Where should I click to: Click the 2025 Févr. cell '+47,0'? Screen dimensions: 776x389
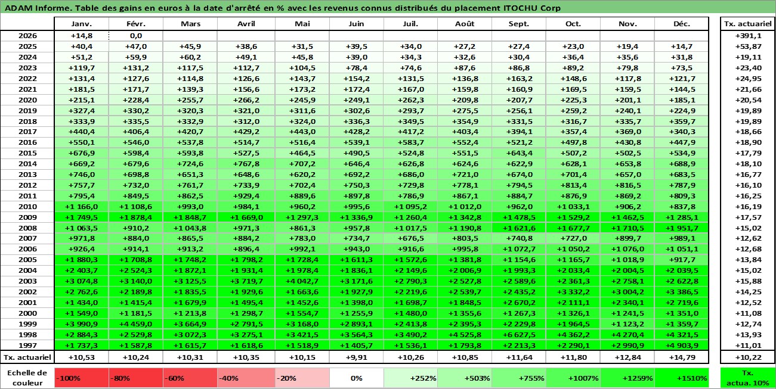pos(135,46)
